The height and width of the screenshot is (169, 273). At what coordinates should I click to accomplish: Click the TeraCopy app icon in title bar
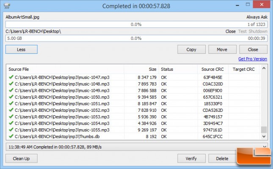point(7,6)
